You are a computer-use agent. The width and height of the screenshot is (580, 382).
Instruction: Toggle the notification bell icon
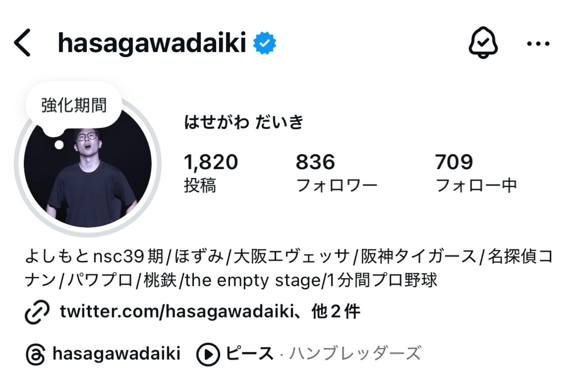[483, 43]
